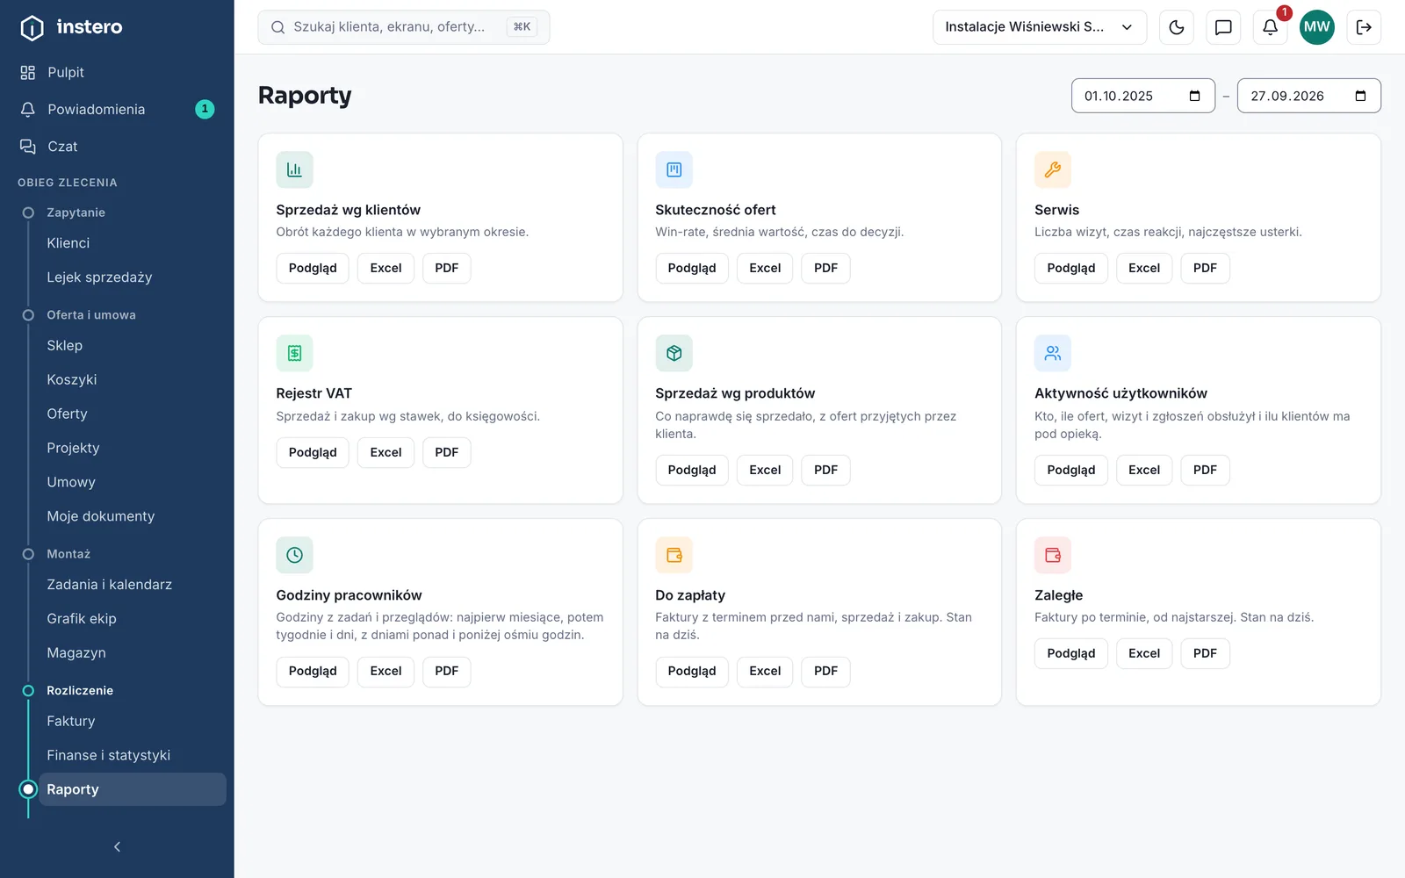Click the Sprzedaż wg klientów chart icon
The width and height of the screenshot is (1405, 878).
coord(294,169)
